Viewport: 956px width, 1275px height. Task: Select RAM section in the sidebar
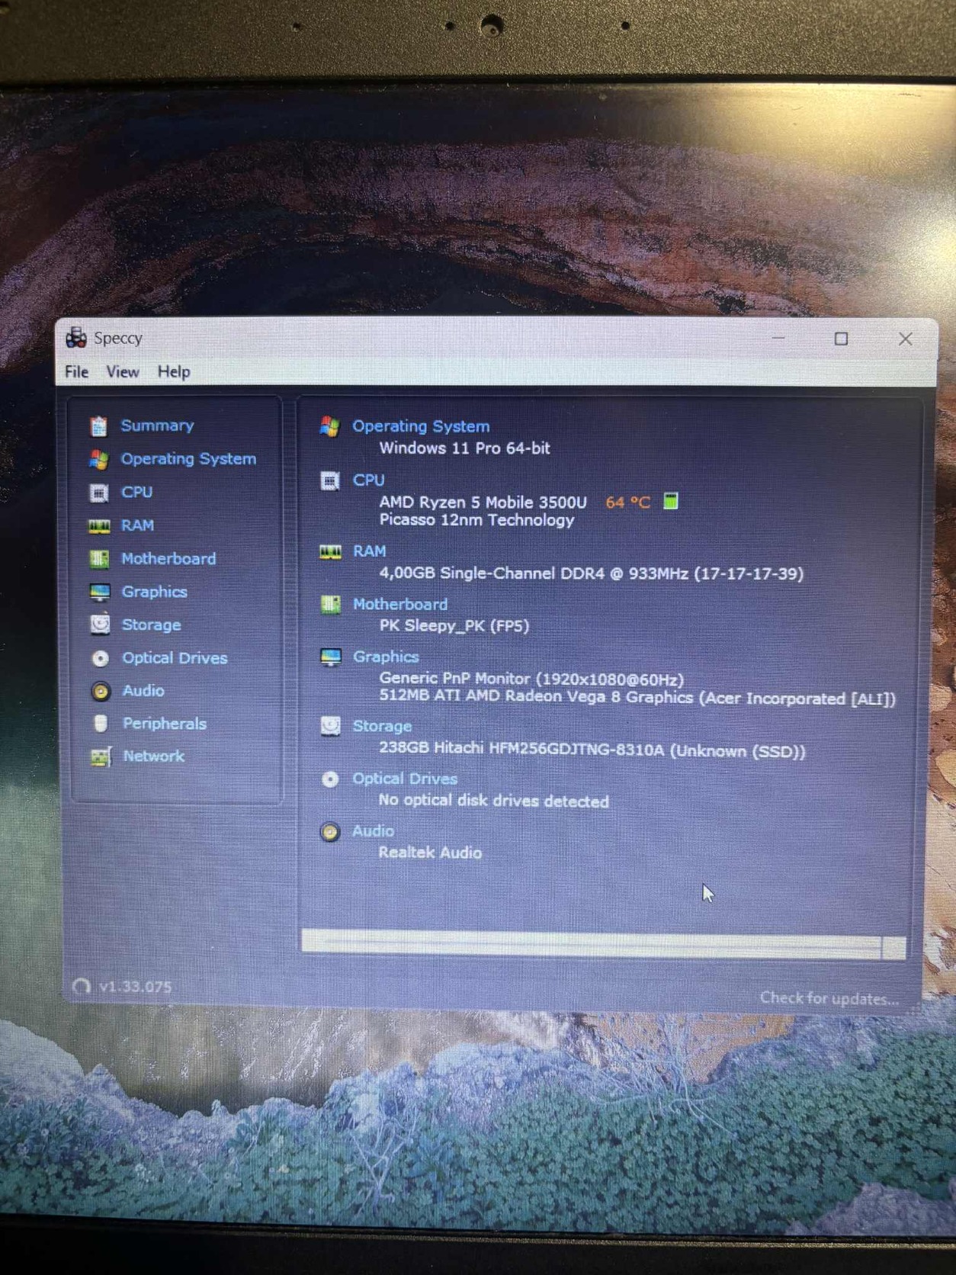[x=137, y=525]
